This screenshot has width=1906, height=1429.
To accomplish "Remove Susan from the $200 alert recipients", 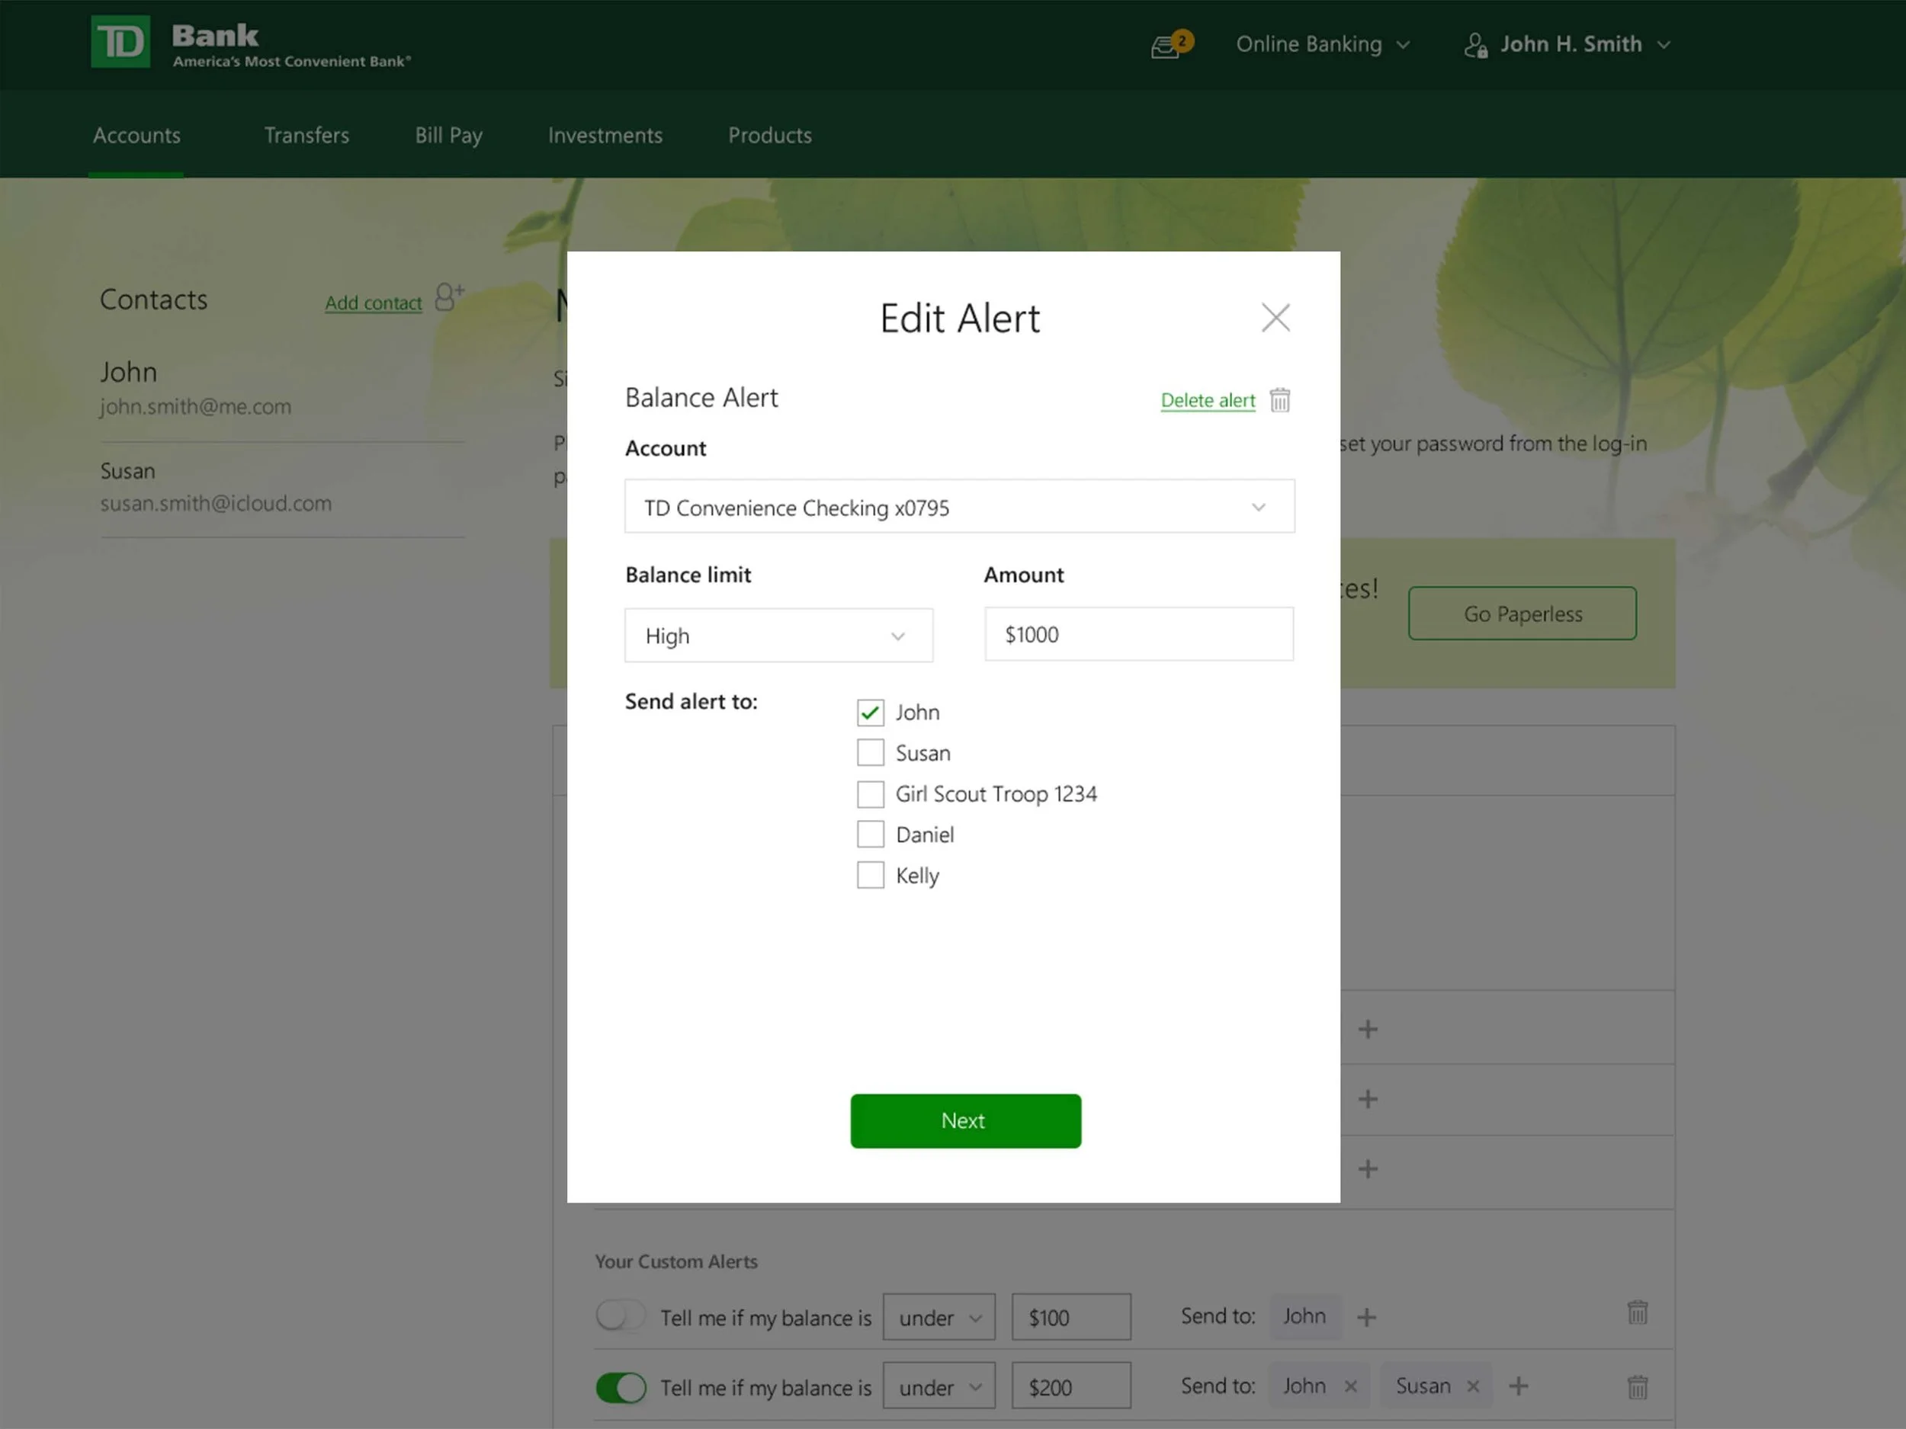I will pos(1473,1387).
